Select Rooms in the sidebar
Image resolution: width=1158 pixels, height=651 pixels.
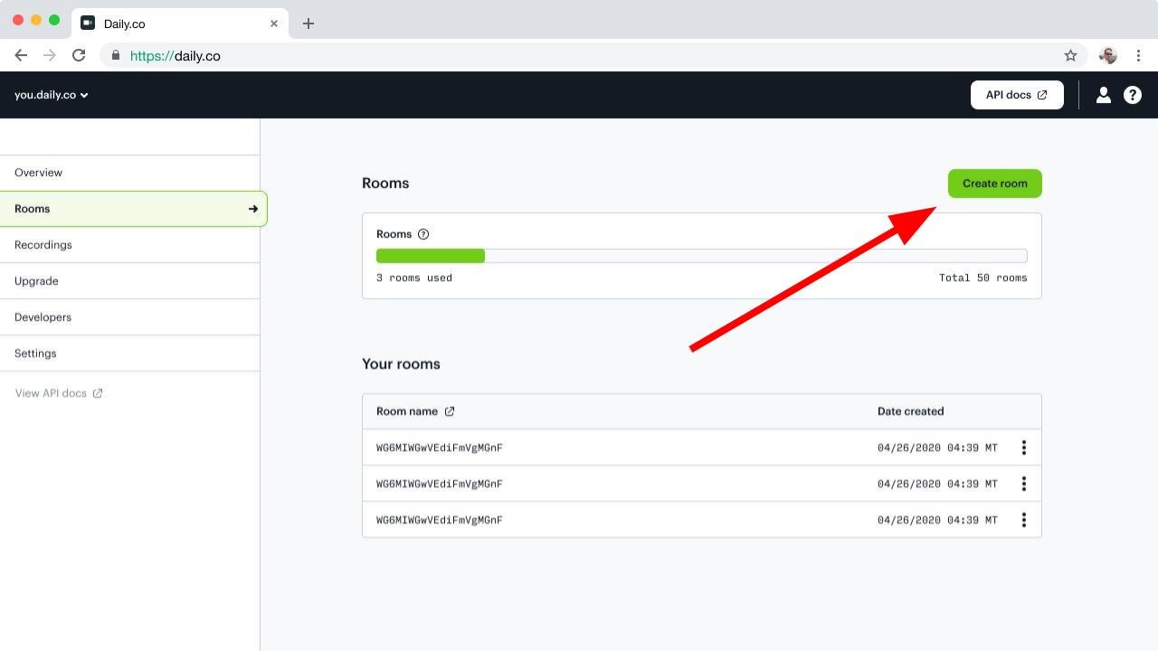click(x=133, y=209)
